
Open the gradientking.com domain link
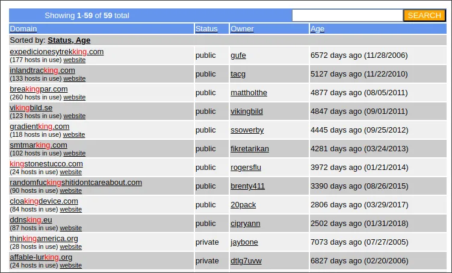tap(40, 127)
